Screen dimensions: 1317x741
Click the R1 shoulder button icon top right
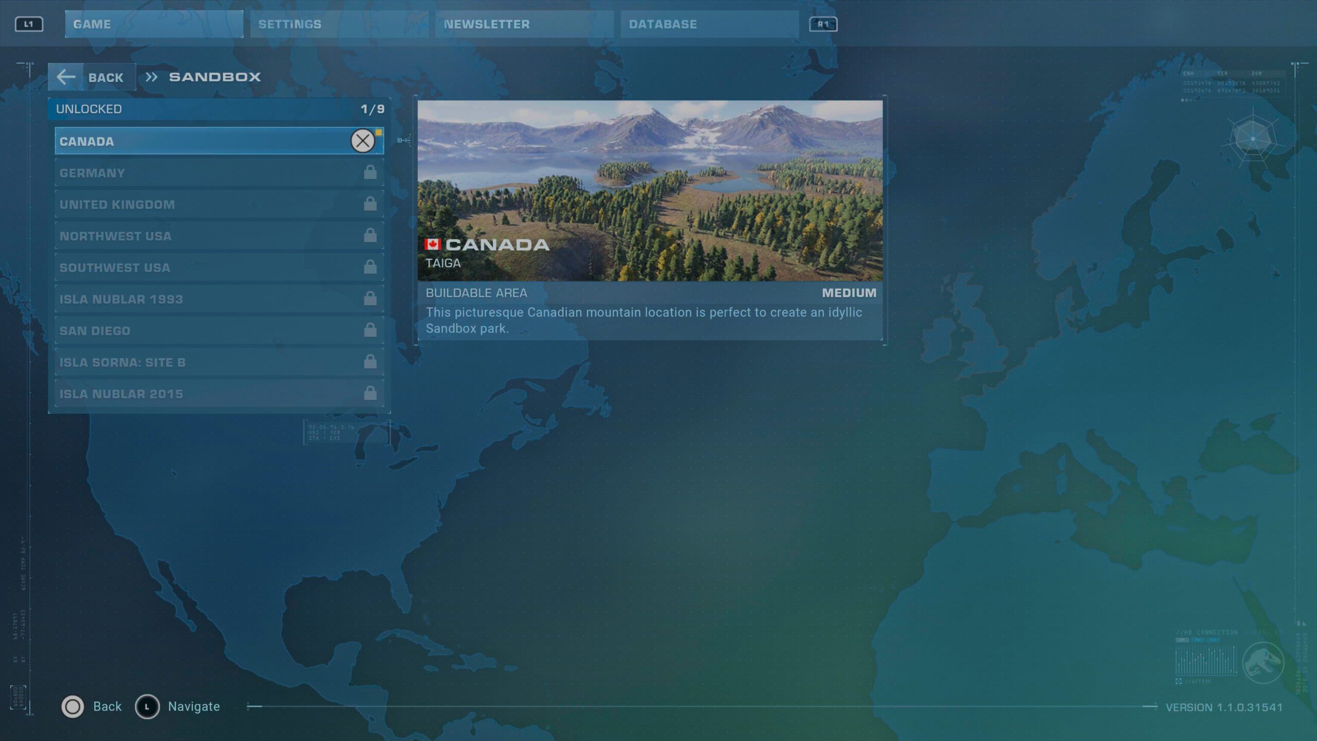tap(824, 24)
